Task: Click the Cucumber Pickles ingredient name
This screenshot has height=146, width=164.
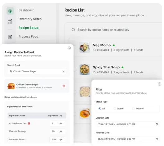Action: (x=17, y=139)
